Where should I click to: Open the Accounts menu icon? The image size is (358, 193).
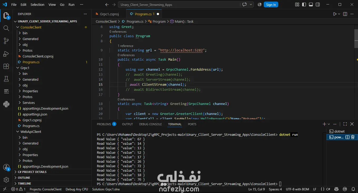point(6,167)
